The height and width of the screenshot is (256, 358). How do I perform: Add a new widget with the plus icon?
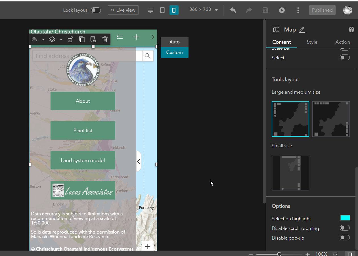pos(136,37)
